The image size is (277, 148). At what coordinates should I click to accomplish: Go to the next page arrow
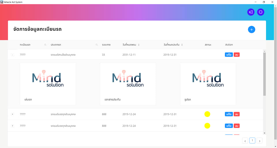click(x=259, y=141)
